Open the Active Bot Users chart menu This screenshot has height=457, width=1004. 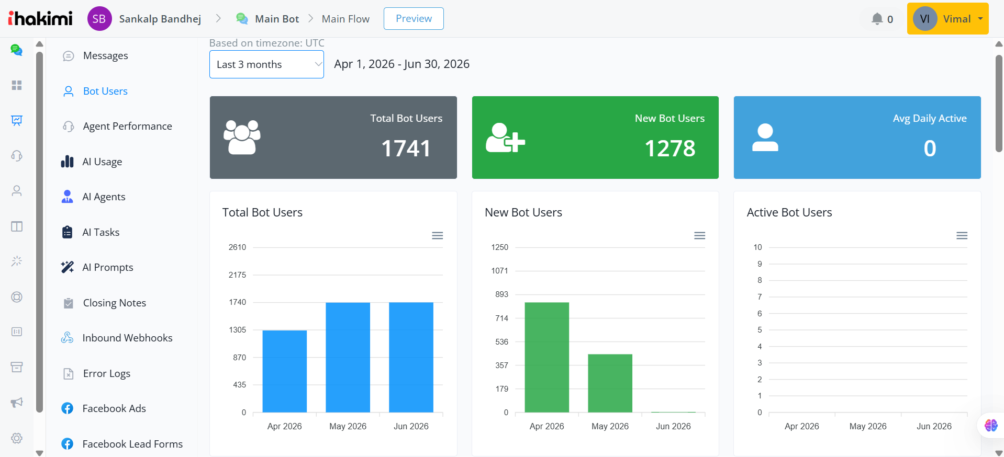pyautogui.click(x=962, y=236)
